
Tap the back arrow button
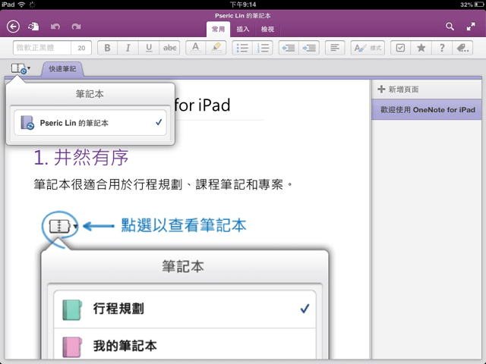(13, 27)
